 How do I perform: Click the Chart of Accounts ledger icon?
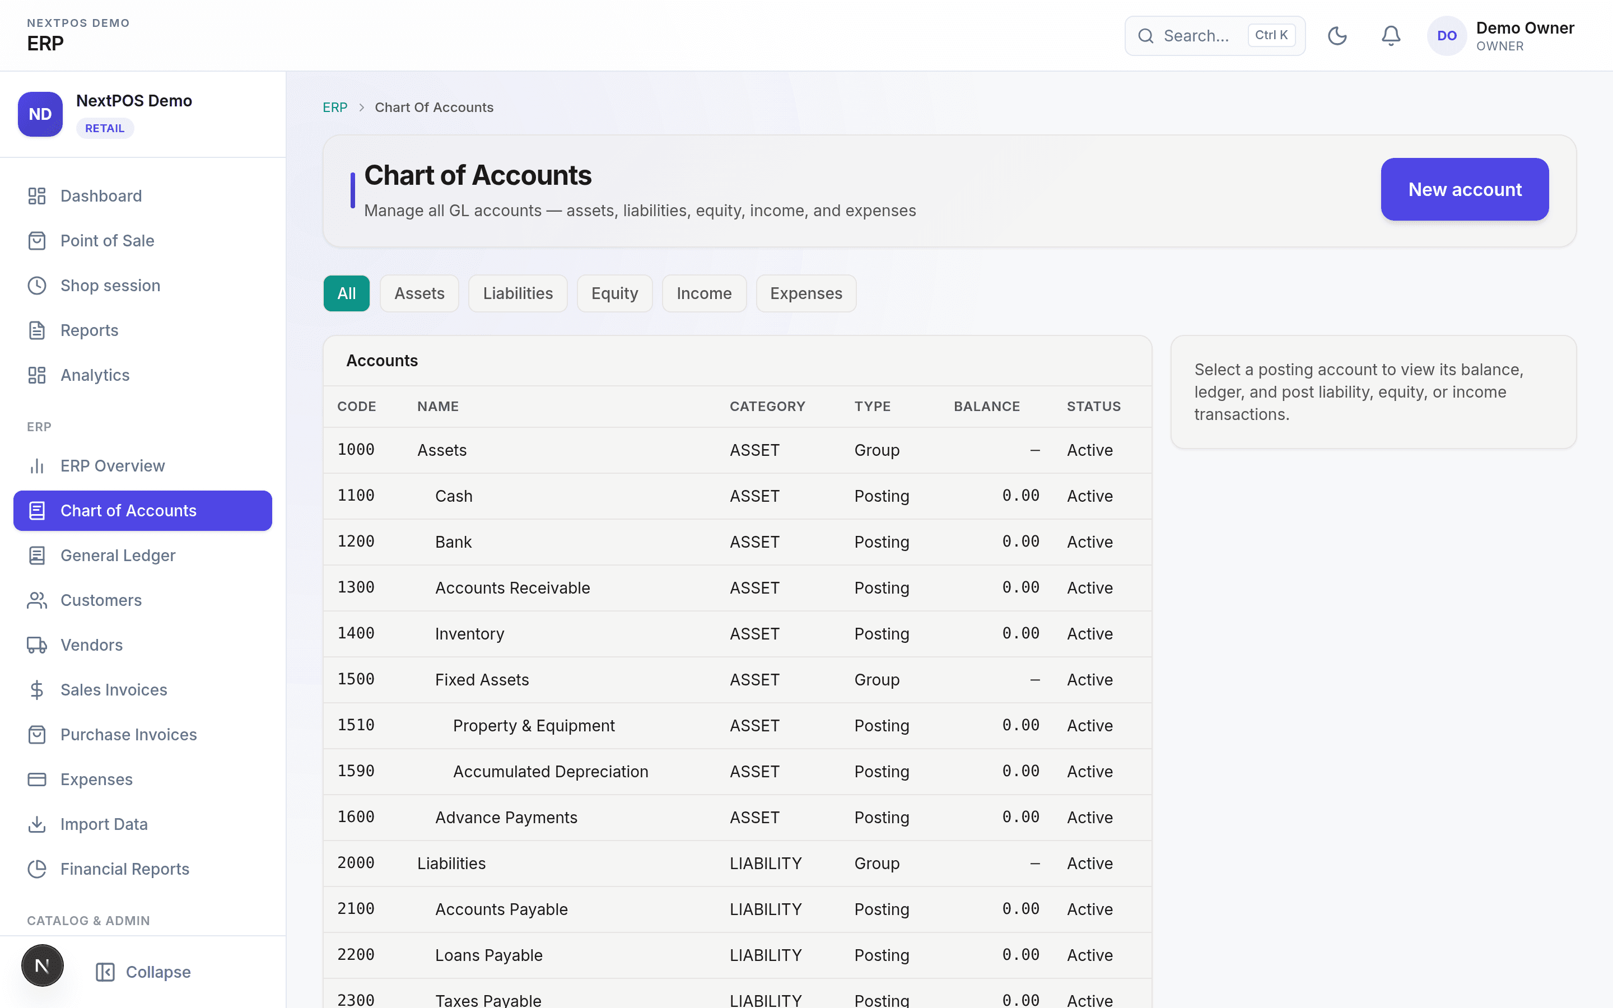[x=36, y=511]
